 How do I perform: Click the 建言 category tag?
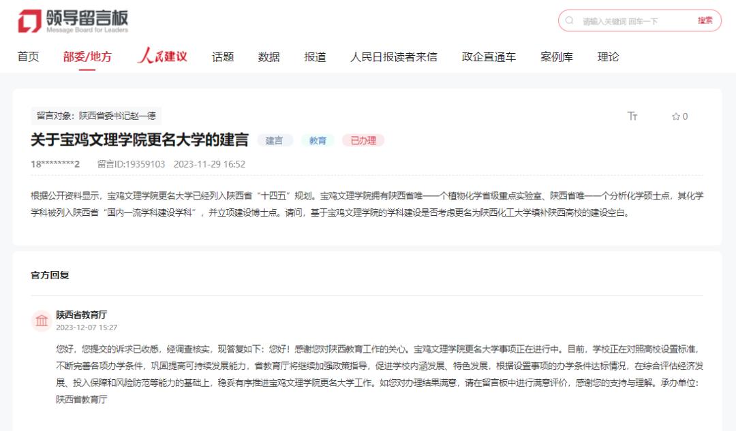click(x=275, y=140)
